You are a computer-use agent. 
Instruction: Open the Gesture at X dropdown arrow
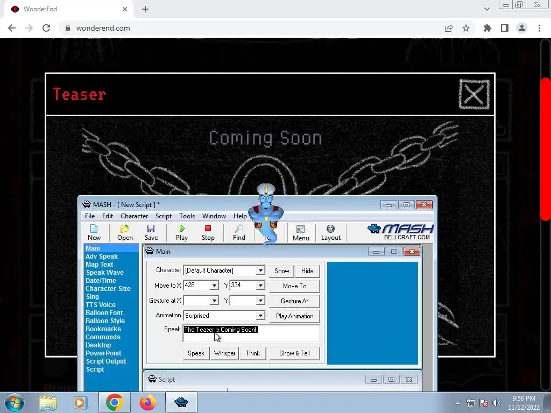click(x=214, y=301)
